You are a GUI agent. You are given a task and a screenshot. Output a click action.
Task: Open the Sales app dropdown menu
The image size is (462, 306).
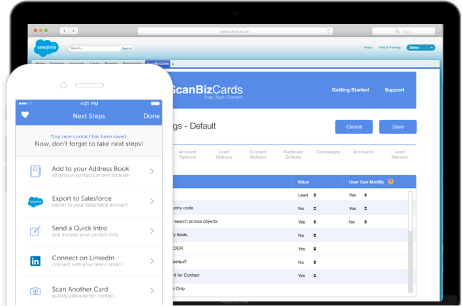(x=421, y=48)
